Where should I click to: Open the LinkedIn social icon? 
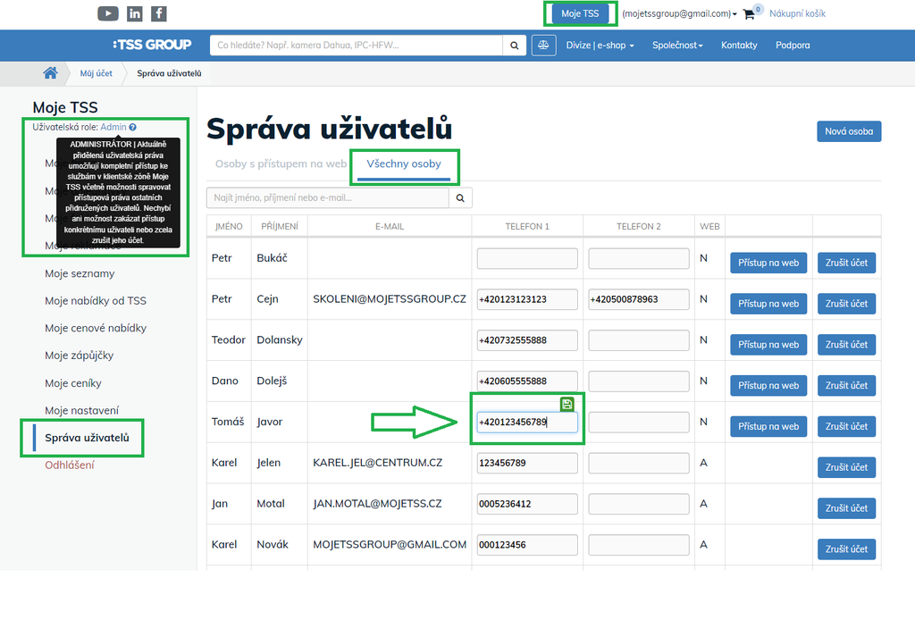tap(134, 13)
